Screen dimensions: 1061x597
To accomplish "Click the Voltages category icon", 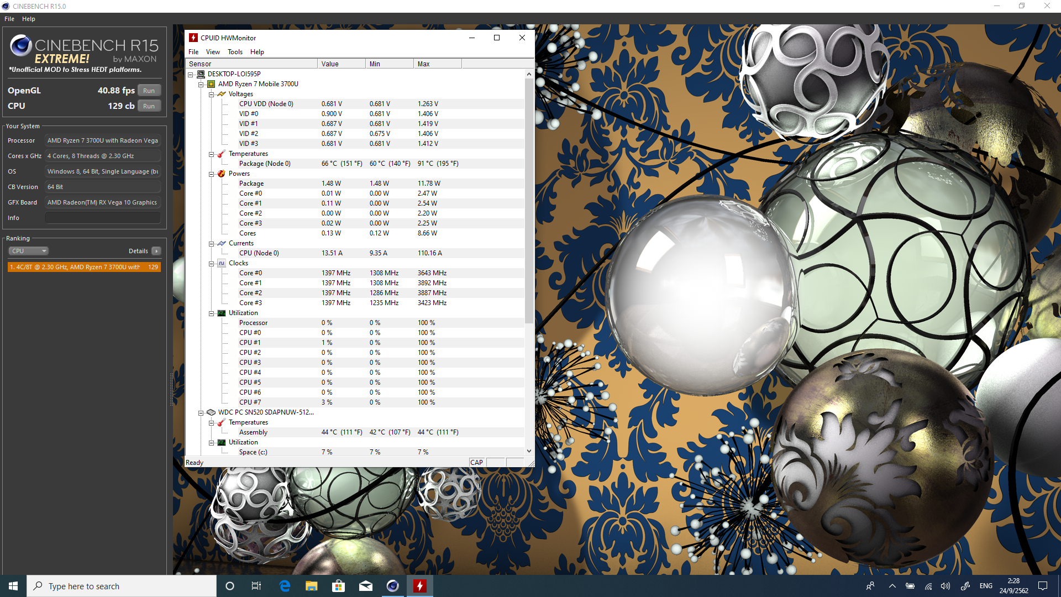I will (x=222, y=94).
